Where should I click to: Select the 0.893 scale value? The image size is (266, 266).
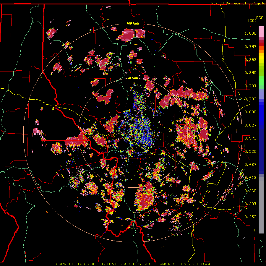coord(250,59)
